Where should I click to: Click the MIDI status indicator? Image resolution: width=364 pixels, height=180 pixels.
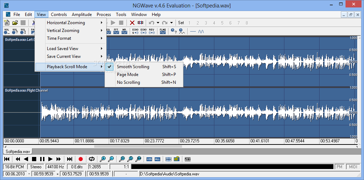(x=353, y=167)
